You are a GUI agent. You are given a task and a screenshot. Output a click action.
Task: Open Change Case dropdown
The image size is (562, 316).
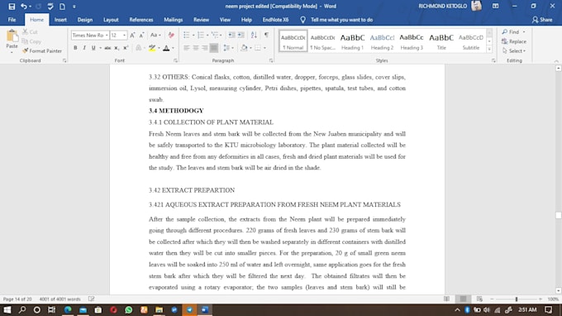[x=155, y=35]
